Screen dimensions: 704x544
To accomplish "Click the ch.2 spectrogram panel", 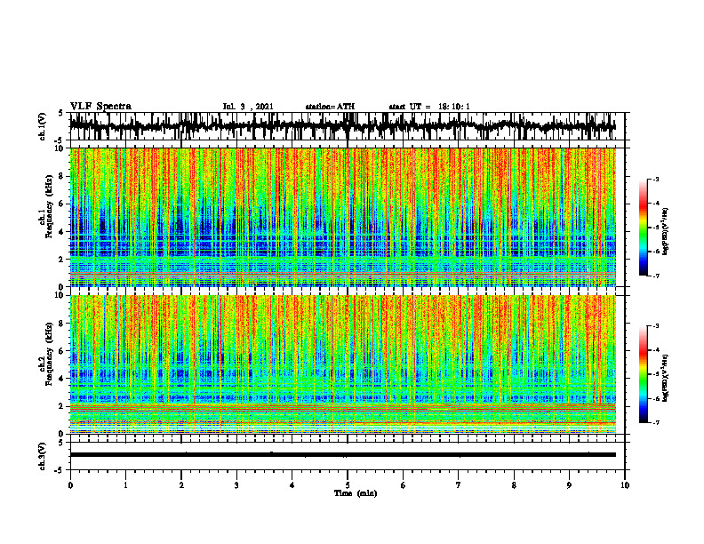I will click(x=343, y=364).
